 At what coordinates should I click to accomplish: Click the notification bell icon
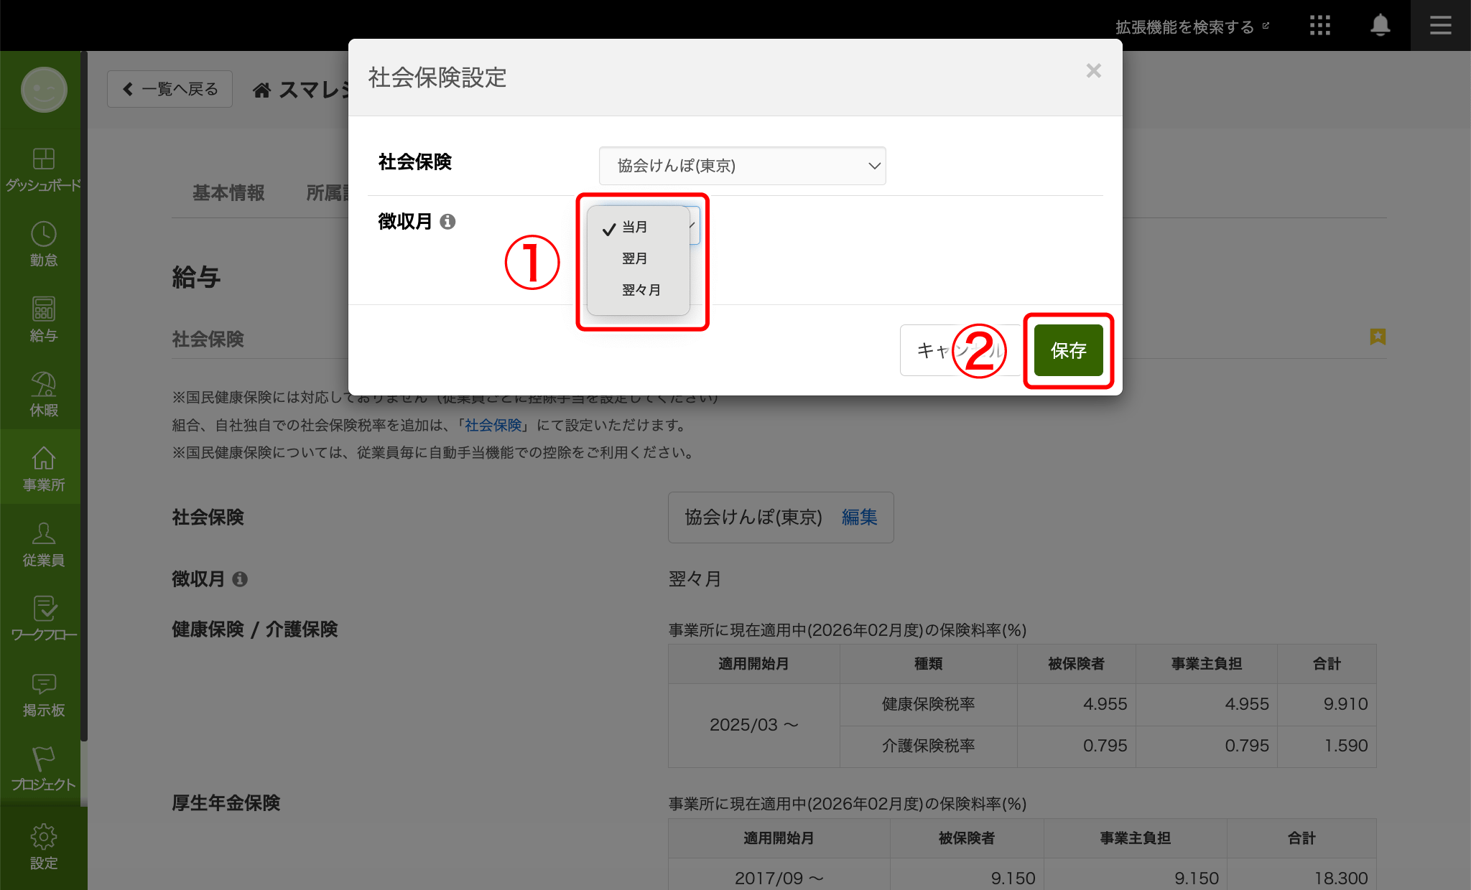(x=1380, y=26)
